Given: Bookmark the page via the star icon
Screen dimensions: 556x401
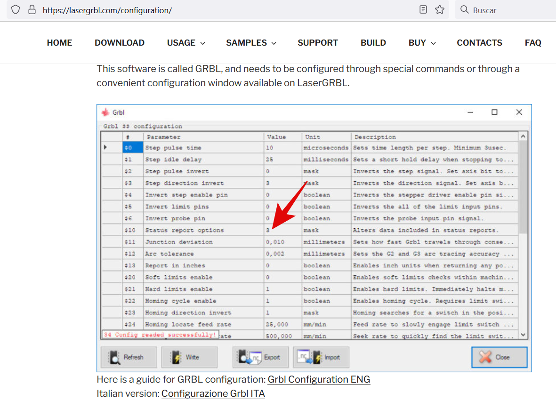Looking at the screenshot, I should pos(439,9).
